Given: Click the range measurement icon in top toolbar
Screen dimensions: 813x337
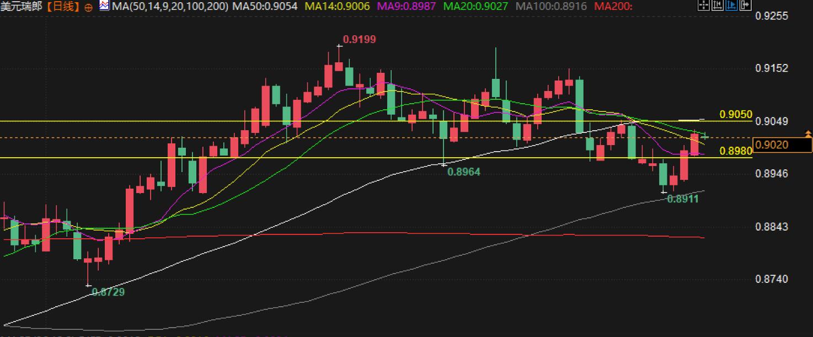Looking at the screenshot, I should 718,5.
